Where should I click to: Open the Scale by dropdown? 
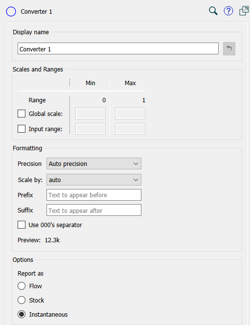tap(94, 180)
